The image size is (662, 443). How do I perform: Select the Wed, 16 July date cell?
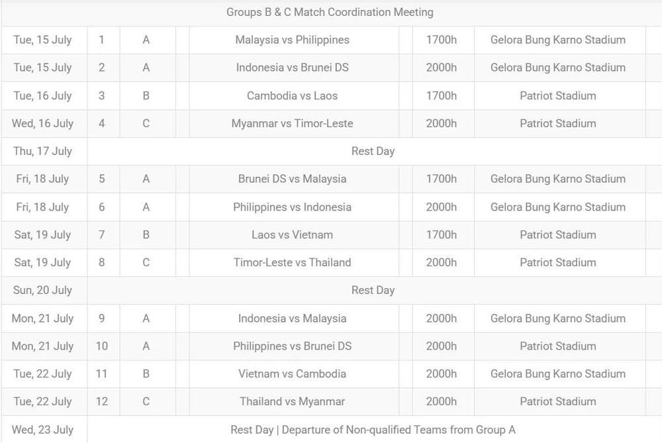[42, 123]
